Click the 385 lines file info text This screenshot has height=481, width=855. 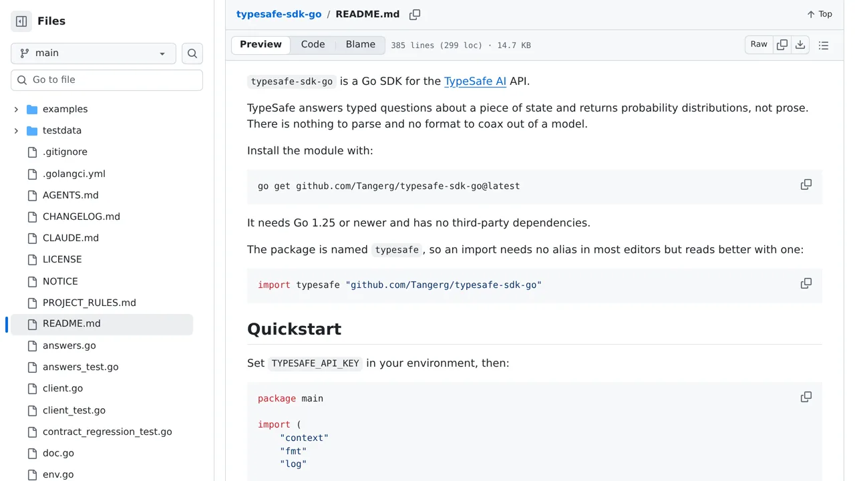pyautogui.click(x=461, y=45)
